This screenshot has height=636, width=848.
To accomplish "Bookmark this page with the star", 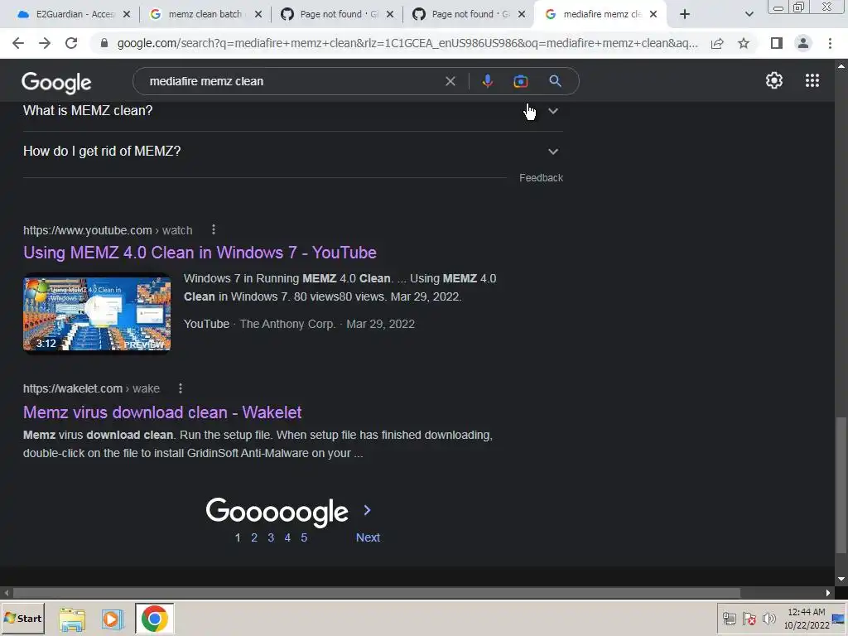I will point(744,43).
